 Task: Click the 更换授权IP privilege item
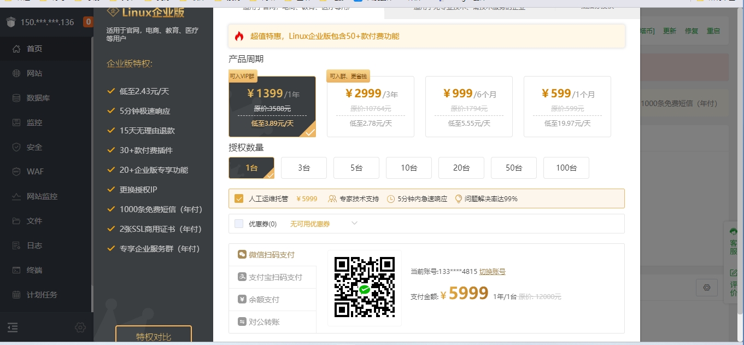138,190
